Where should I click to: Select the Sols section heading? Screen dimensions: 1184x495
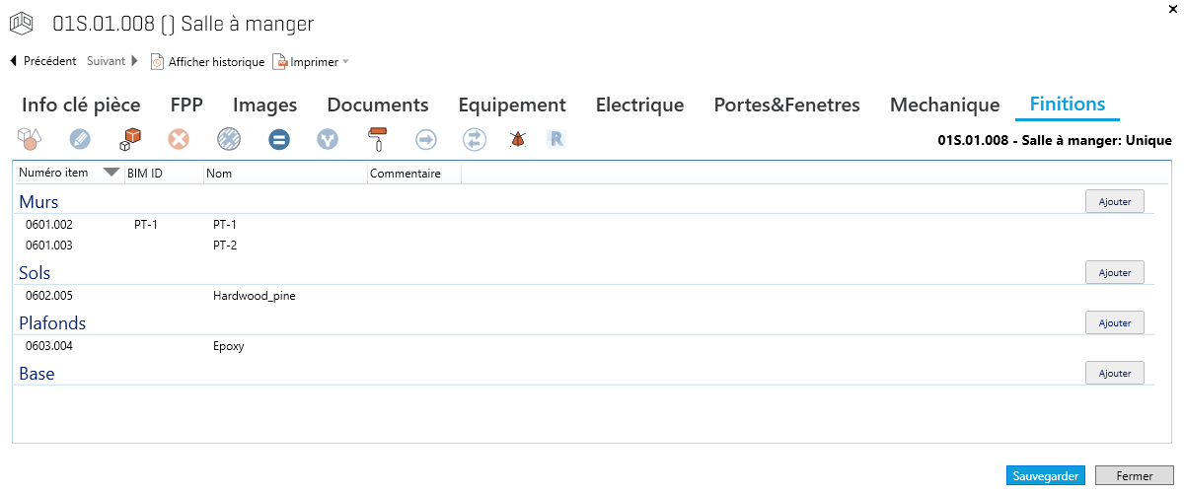(35, 273)
